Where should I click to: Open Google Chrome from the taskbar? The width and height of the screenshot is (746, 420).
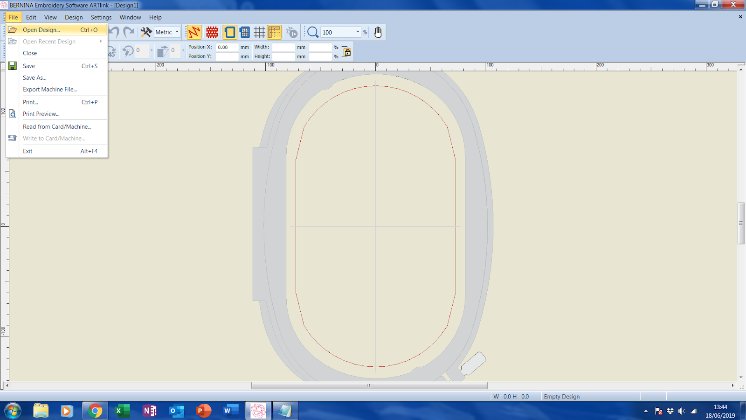coord(95,411)
